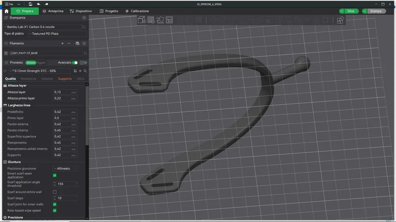Click the undo arrow icon
The image size is (396, 222).
click(x=38, y=4)
